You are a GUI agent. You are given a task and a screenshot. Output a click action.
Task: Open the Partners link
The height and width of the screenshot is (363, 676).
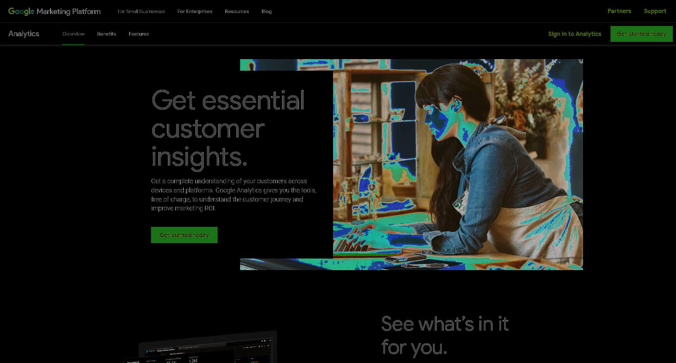coord(619,11)
